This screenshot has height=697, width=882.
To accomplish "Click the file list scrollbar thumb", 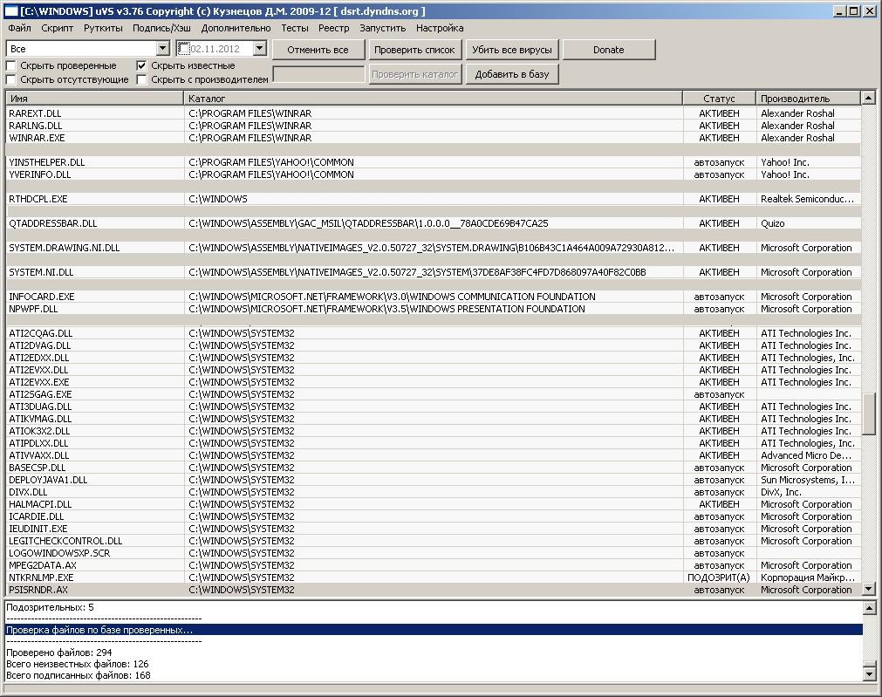I will (869, 414).
